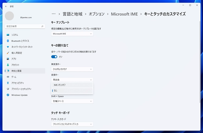This screenshot has width=203, height=133.
Task: Open the キー テンプレート Microsoft IME dropdown
Action: tap(72, 34)
